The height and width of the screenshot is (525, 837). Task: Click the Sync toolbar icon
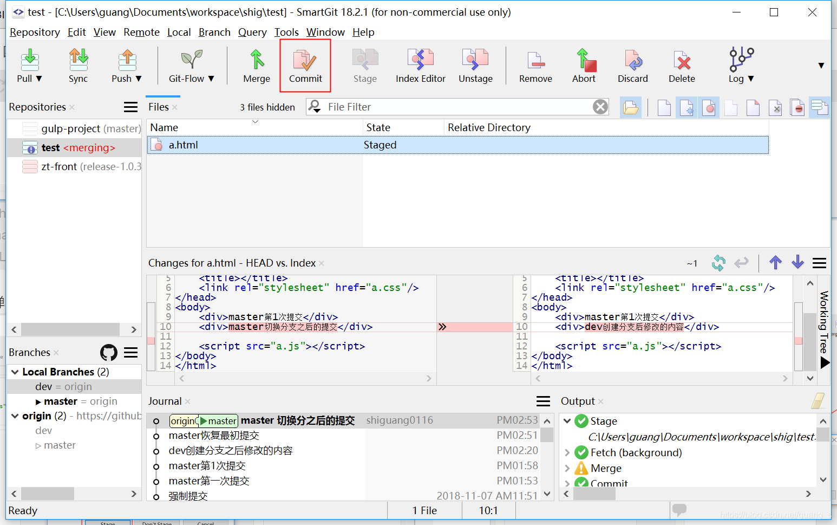coord(78,60)
